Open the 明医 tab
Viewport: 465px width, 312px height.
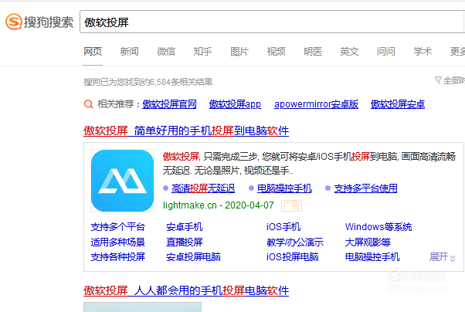(313, 52)
